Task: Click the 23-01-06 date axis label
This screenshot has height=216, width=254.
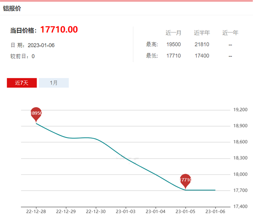Action: (215, 211)
